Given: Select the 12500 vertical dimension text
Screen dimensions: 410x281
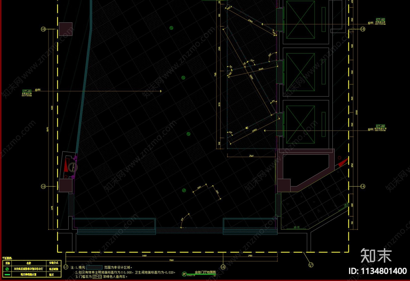Looking at the screenshot, I should [x=357, y=112].
